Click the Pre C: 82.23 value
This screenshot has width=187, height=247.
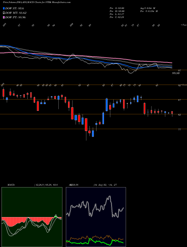(117, 17)
